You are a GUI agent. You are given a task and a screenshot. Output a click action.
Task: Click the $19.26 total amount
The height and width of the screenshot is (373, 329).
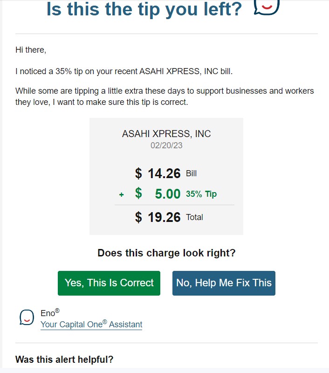click(x=158, y=217)
